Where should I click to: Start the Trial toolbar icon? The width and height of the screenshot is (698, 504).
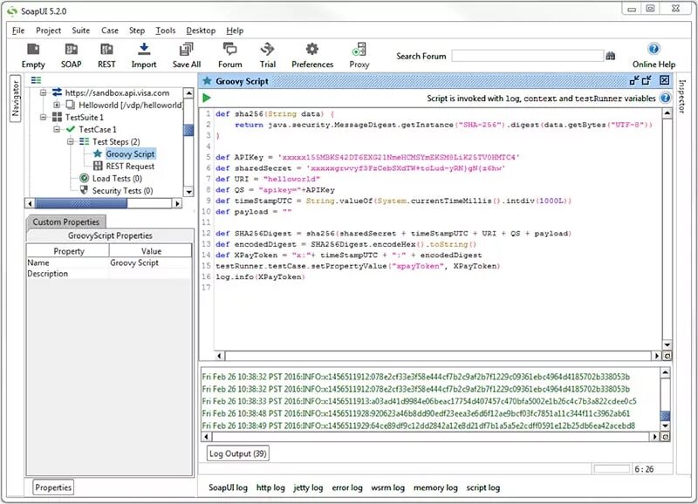(x=268, y=55)
